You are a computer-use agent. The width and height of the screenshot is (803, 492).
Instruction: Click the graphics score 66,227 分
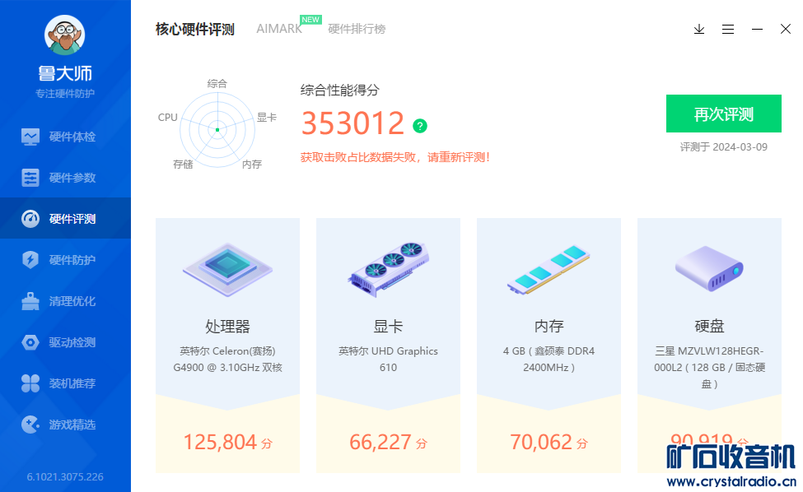click(x=388, y=443)
